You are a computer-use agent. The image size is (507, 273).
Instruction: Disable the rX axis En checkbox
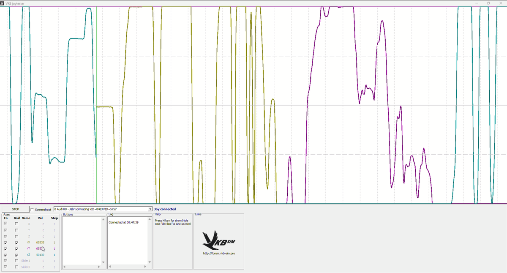point(5,243)
